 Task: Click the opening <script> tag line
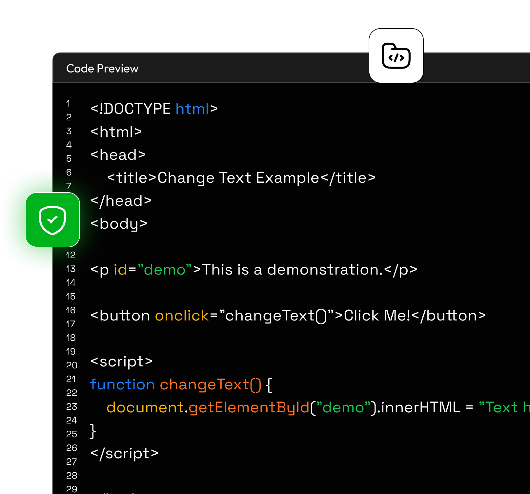pos(121,361)
